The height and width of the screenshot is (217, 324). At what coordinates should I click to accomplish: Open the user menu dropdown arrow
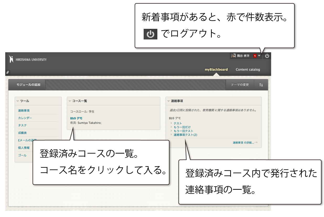coord(259,56)
